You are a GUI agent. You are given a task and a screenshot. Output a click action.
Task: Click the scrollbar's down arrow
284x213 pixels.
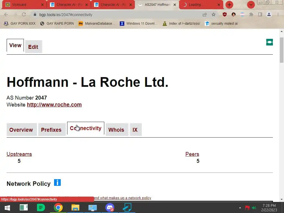click(282, 199)
